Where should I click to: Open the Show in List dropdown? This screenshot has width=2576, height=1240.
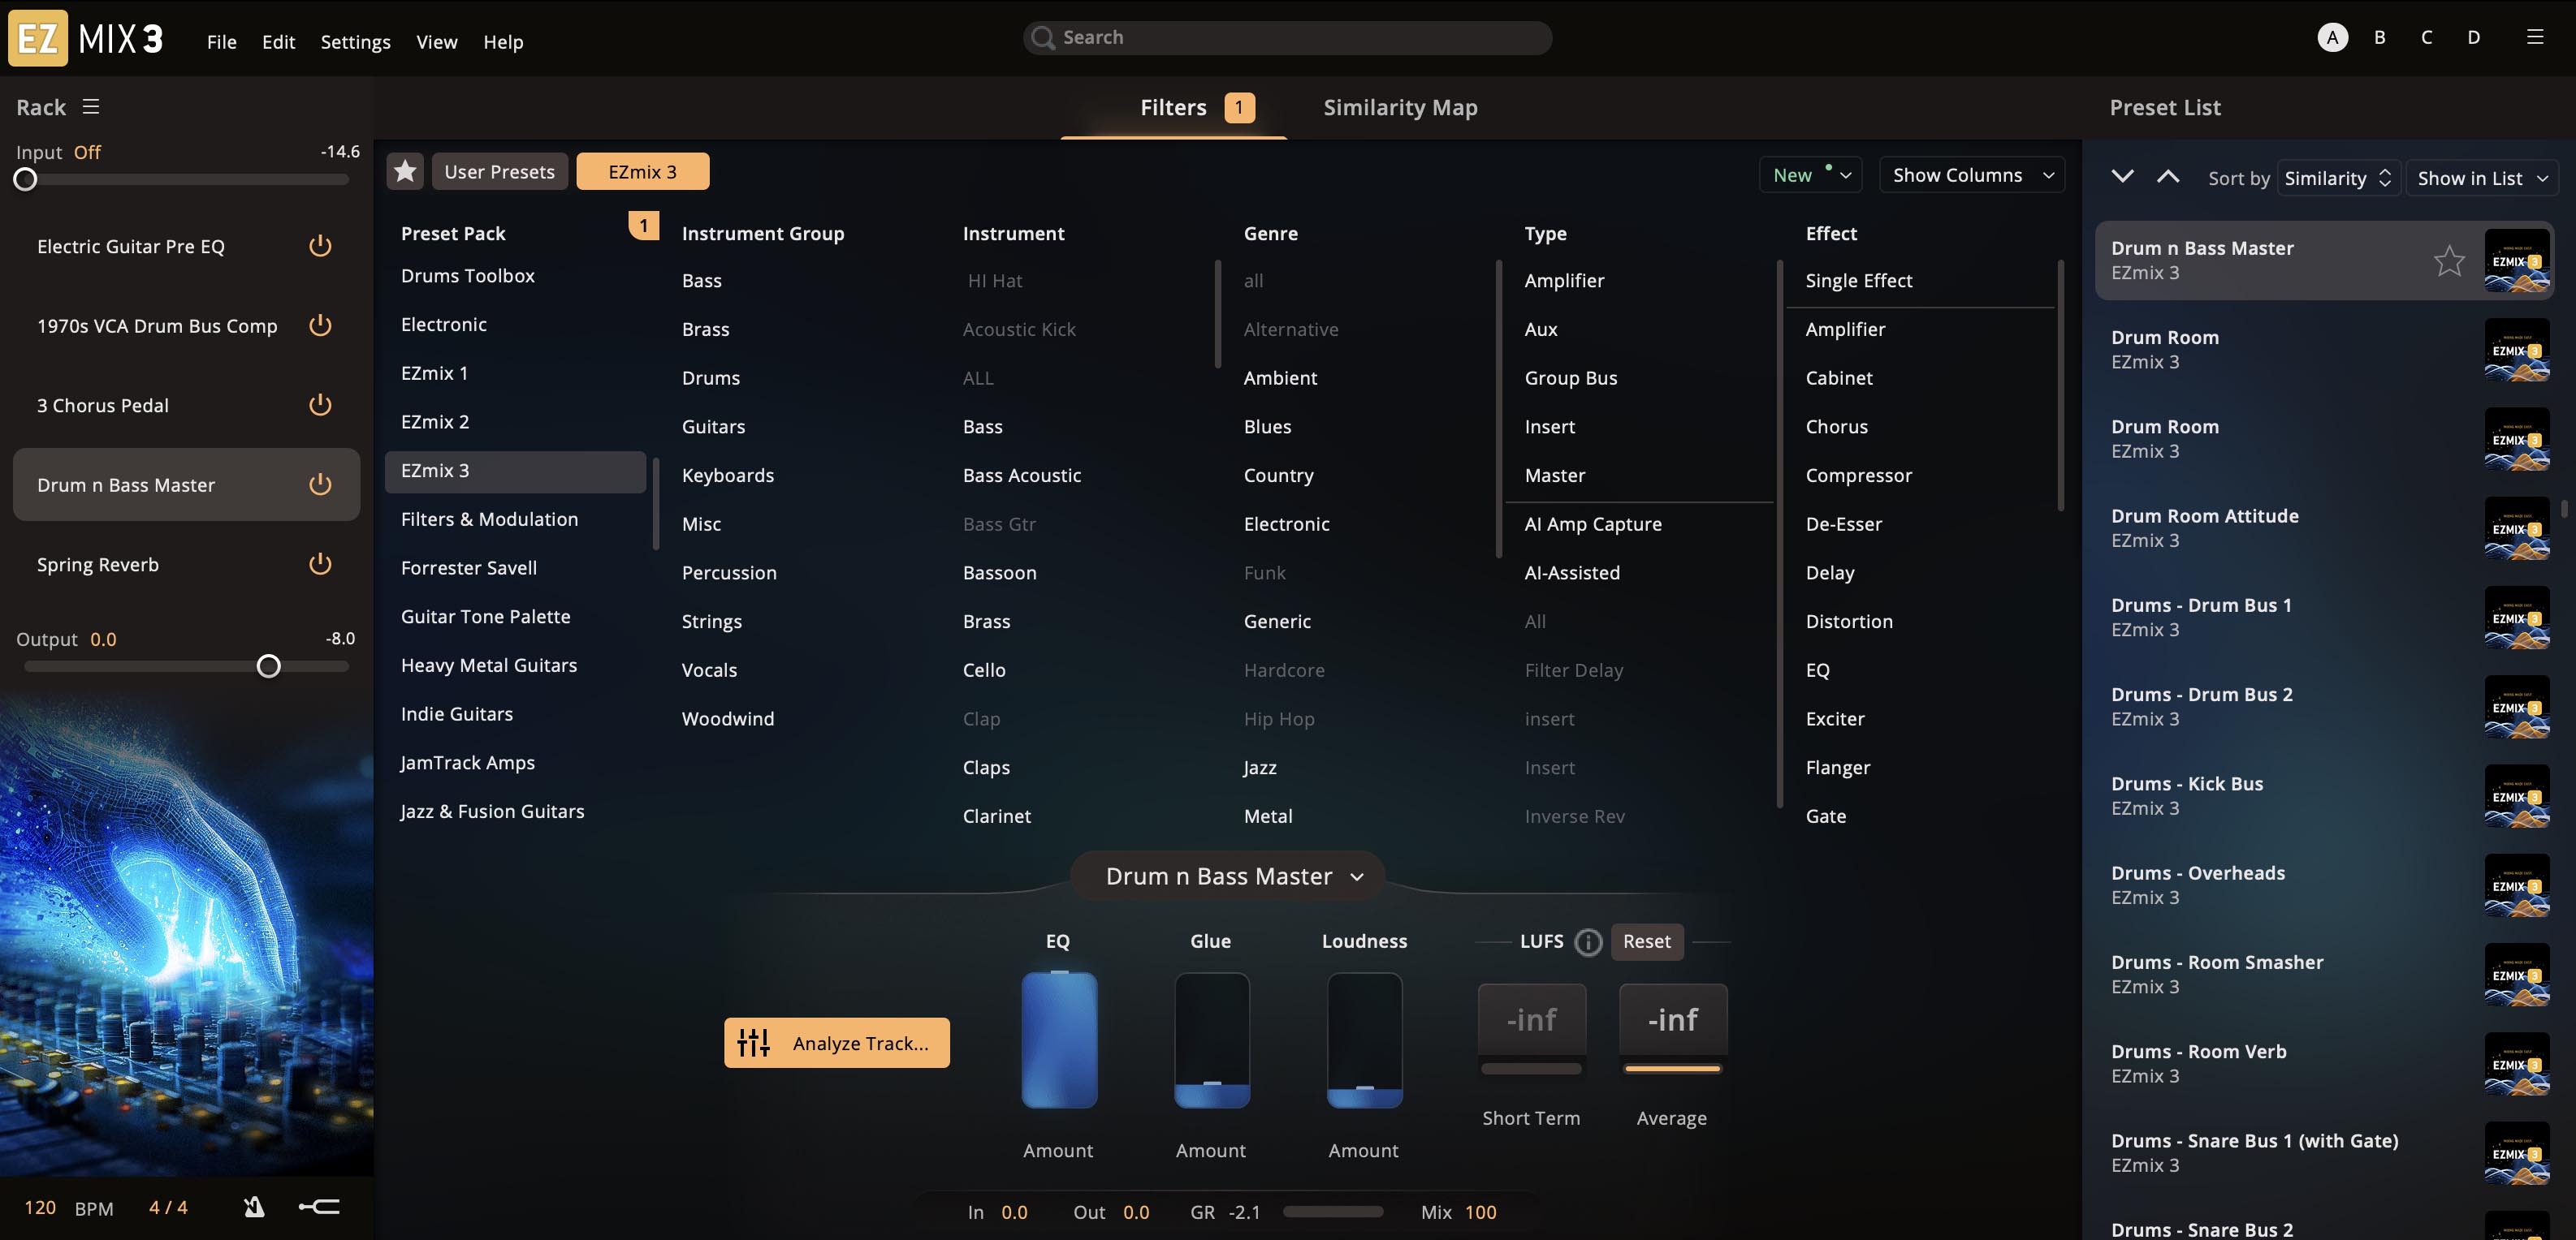[2482, 178]
